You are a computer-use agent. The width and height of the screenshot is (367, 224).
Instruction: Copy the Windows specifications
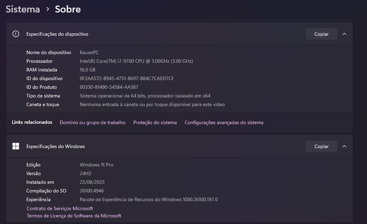[x=322, y=146]
